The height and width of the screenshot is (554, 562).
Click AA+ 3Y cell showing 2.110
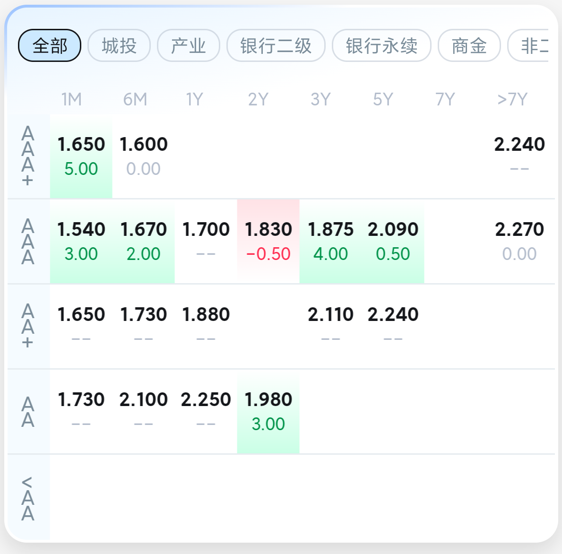[x=330, y=326]
